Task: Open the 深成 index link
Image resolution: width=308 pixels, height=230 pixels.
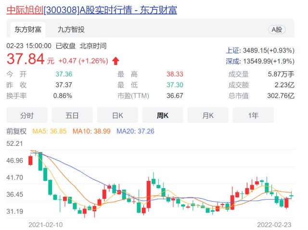Action: pyautogui.click(x=232, y=61)
